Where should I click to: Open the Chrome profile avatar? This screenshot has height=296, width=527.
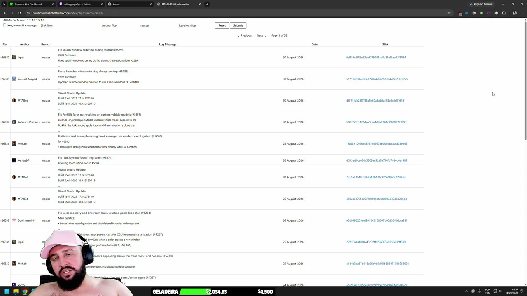pyautogui.click(x=515, y=13)
